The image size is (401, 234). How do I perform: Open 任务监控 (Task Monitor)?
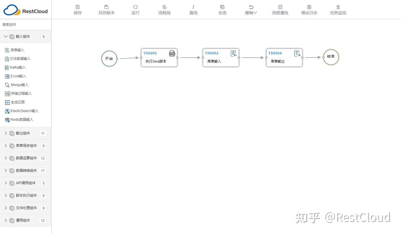(338, 9)
